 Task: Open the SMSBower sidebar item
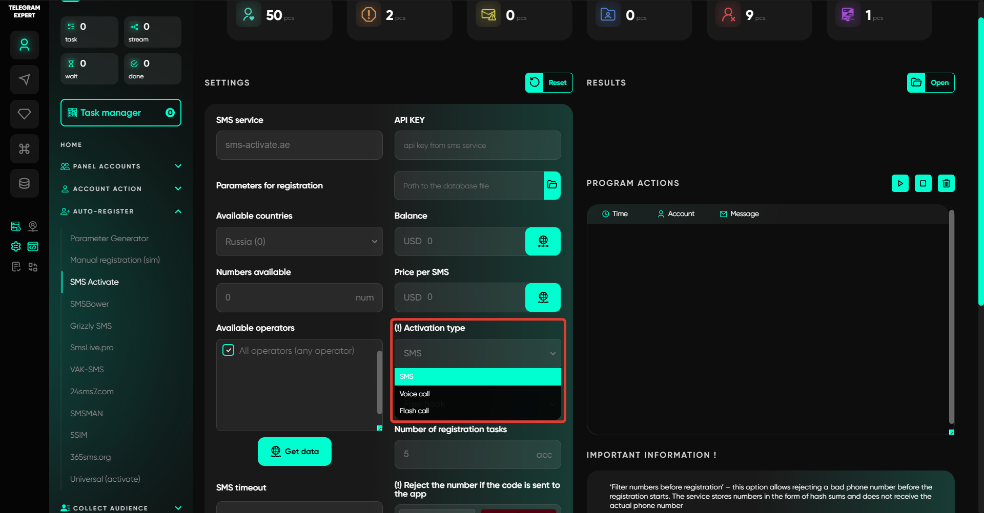click(90, 304)
